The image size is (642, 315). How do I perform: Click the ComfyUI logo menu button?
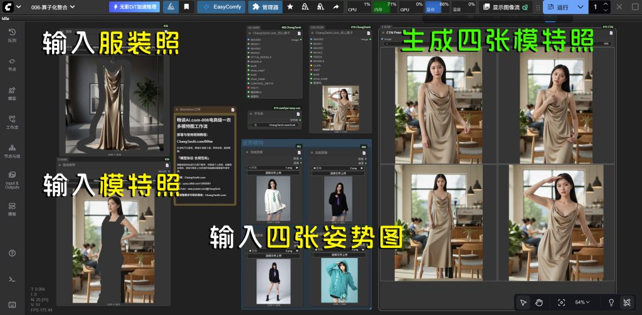click(8, 6)
